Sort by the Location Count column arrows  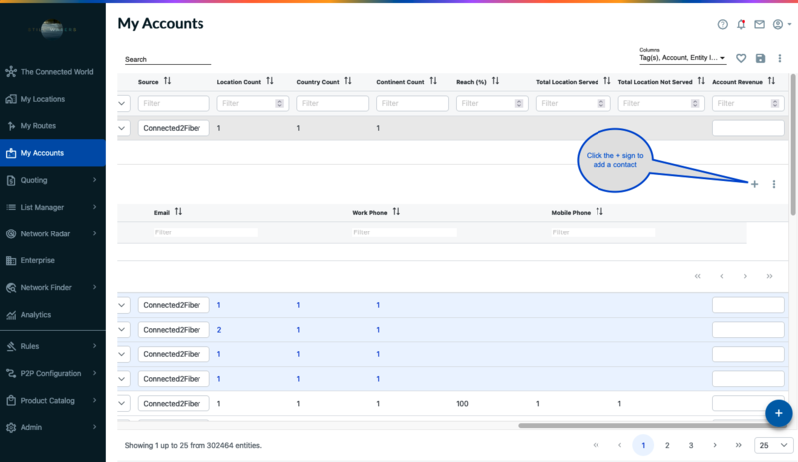click(270, 81)
